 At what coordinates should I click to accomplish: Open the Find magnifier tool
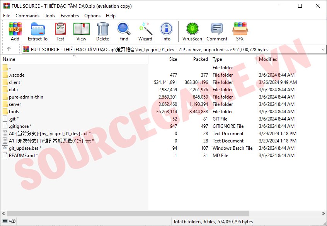(124, 31)
